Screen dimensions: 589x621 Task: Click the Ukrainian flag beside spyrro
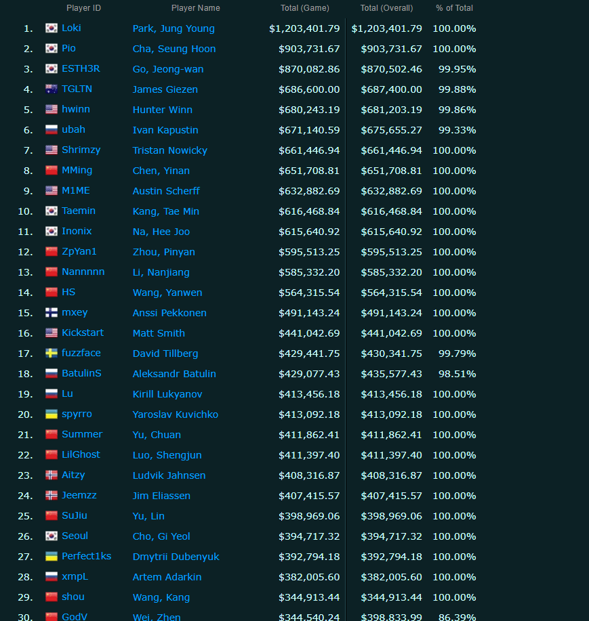click(x=52, y=414)
